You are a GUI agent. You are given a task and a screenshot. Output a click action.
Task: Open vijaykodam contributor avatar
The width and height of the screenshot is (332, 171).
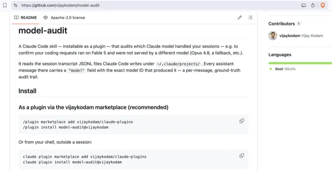[273, 36]
